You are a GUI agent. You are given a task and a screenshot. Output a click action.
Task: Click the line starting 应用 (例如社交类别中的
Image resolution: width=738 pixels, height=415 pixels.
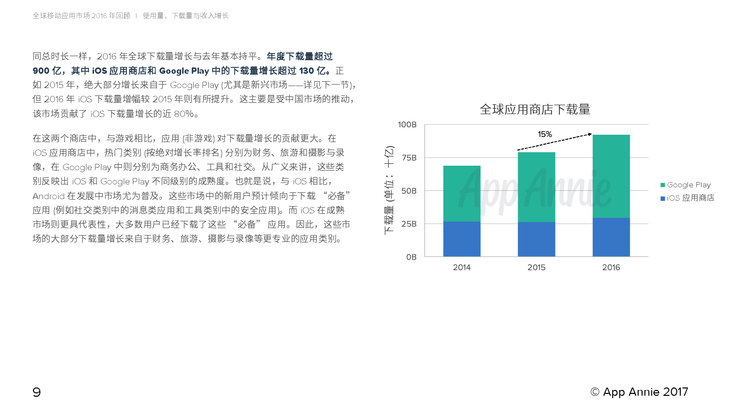coord(188,210)
